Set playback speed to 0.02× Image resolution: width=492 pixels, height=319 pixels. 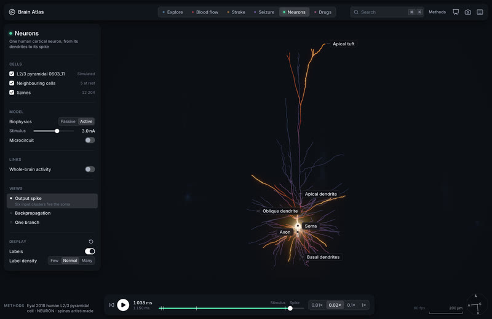[x=335, y=306]
